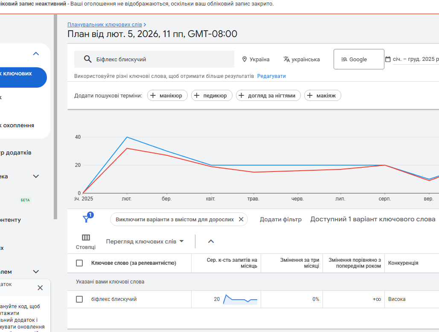Click the search magnifier icon in keyword box

pyautogui.click(x=88, y=59)
